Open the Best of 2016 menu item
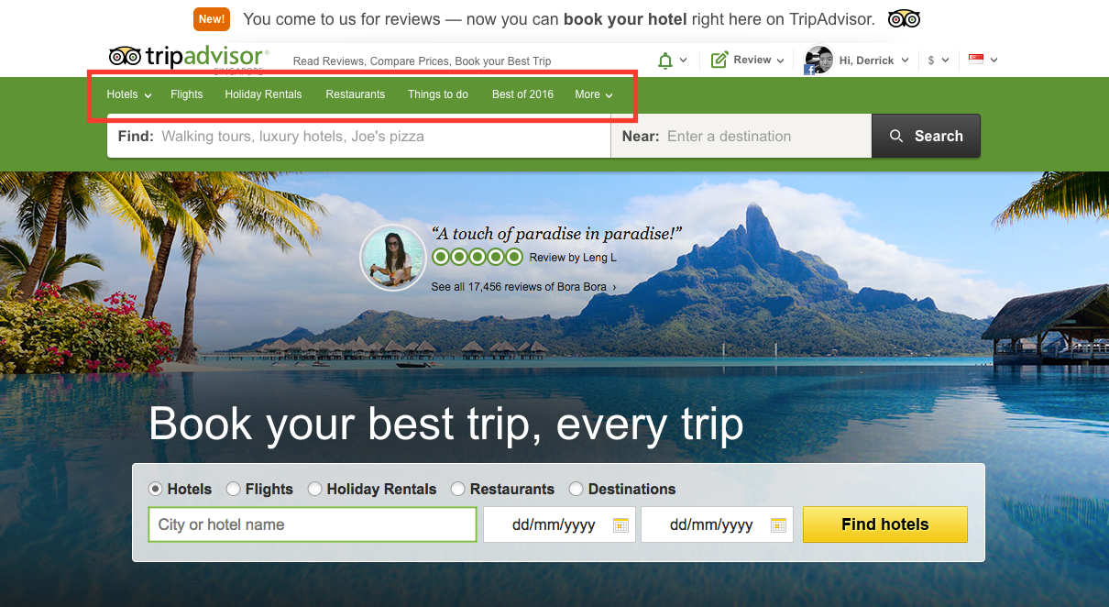Screen dimensions: 1109x607 point(522,94)
